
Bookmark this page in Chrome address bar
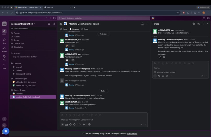click(x=177, y=13)
